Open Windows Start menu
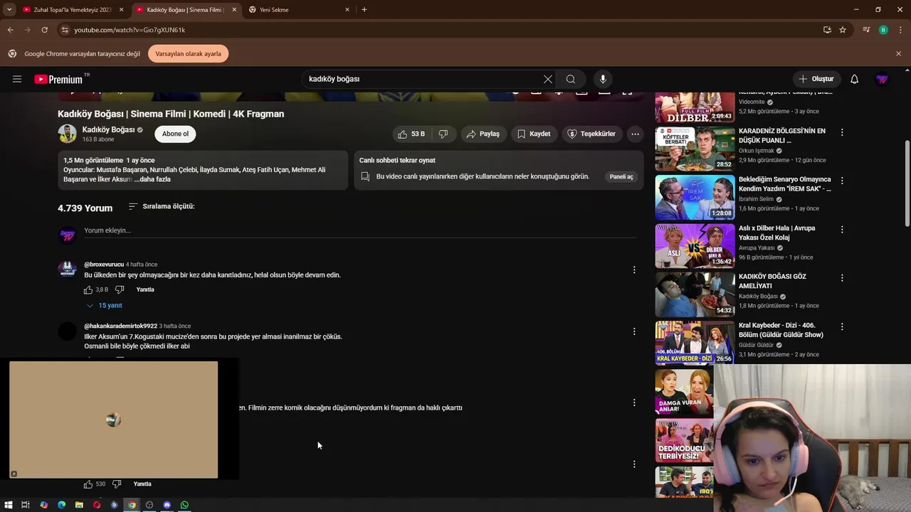The height and width of the screenshot is (512, 911). (x=9, y=505)
